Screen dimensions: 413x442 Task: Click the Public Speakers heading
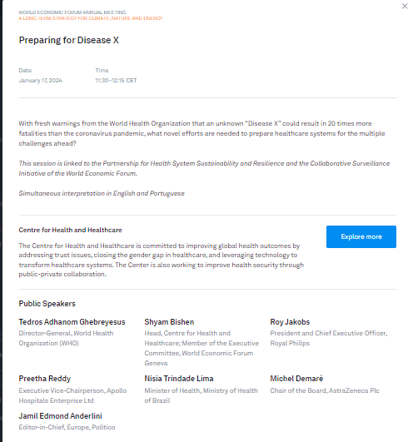click(x=47, y=304)
